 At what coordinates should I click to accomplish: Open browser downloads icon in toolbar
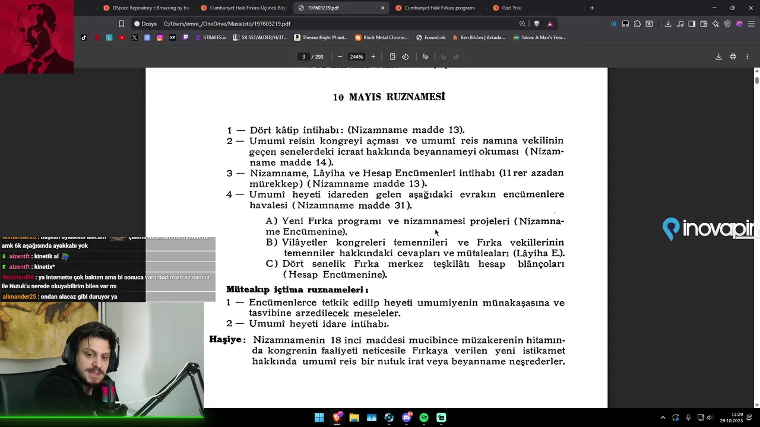668,24
